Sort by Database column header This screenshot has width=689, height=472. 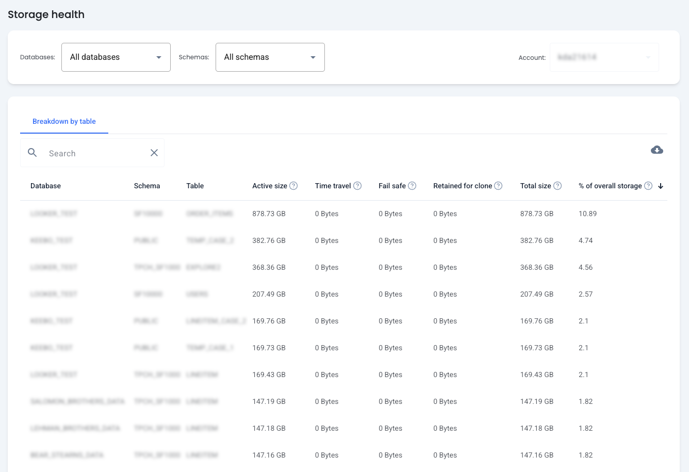[45, 186]
